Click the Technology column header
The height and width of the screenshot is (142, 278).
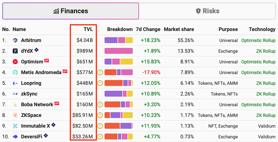pos(262,29)
